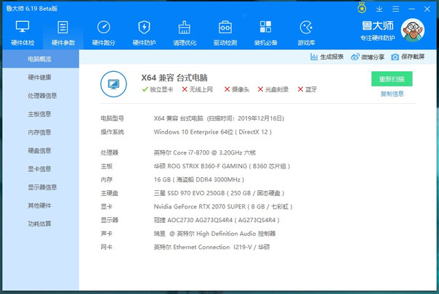Click the 无线上网 status indicator
This screenshot has width=439, height=294.
[198, 89]
